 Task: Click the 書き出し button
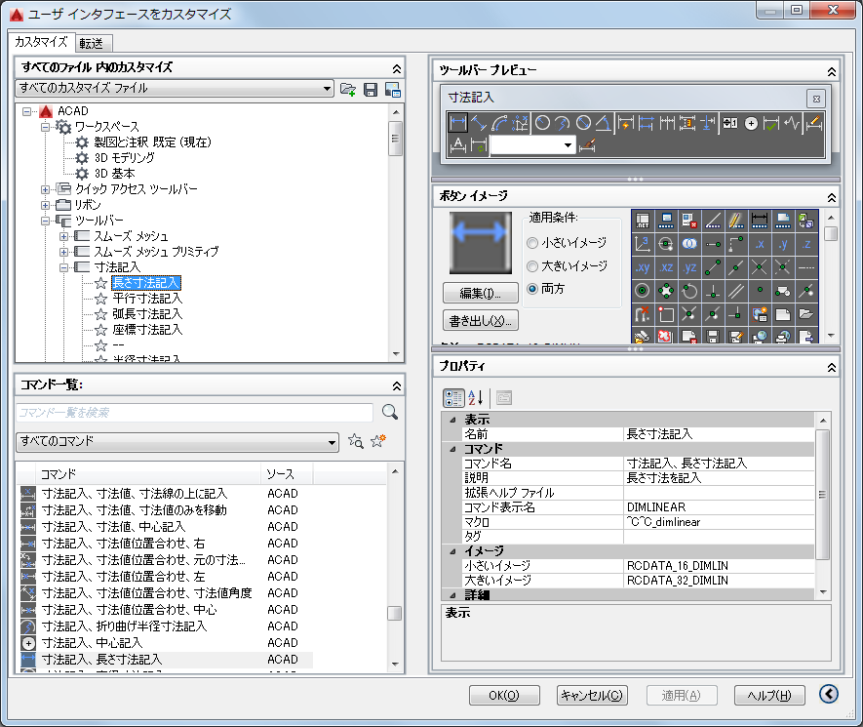pyautogui.click(x=481, y=320)
